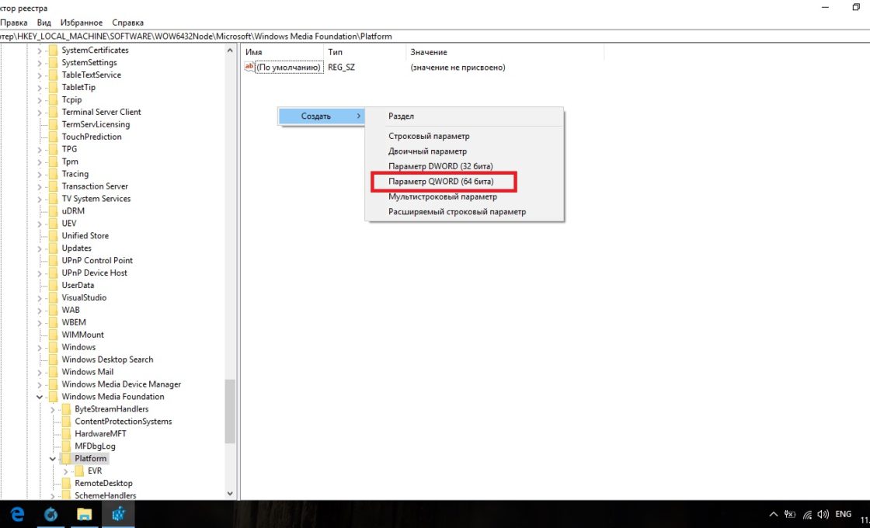
Task: Expand the EVR key
Action: click(65, 471)
